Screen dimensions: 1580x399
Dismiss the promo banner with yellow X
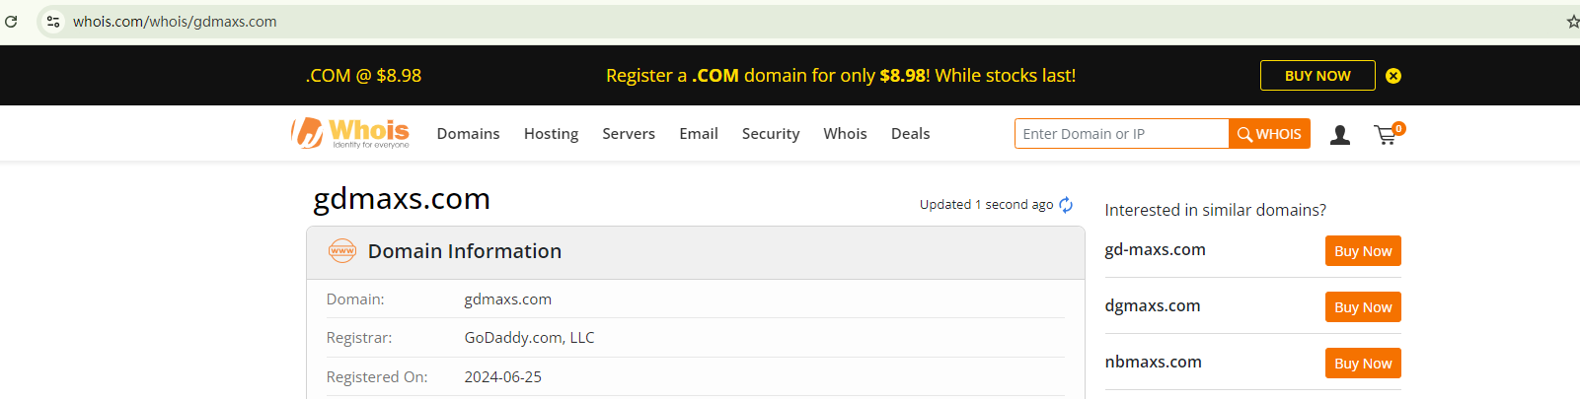click(x=1393, y=76)
